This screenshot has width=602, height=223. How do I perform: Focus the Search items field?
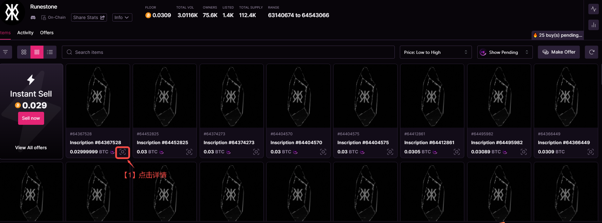click(228, 52)
